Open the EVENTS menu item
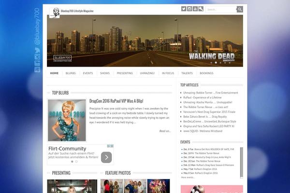Viewport: 290px width, 193px height. pyautogui.click(x=88, y=73)
